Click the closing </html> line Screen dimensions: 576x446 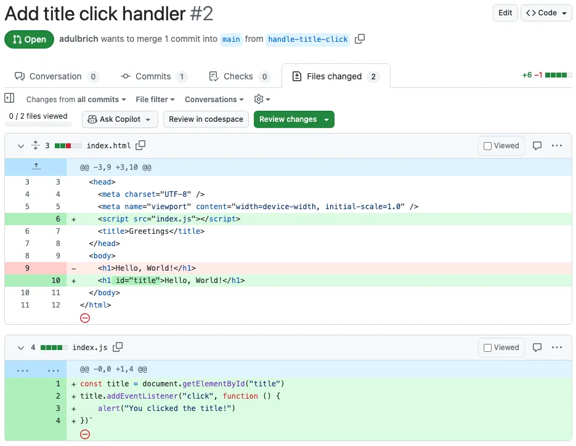288,305
